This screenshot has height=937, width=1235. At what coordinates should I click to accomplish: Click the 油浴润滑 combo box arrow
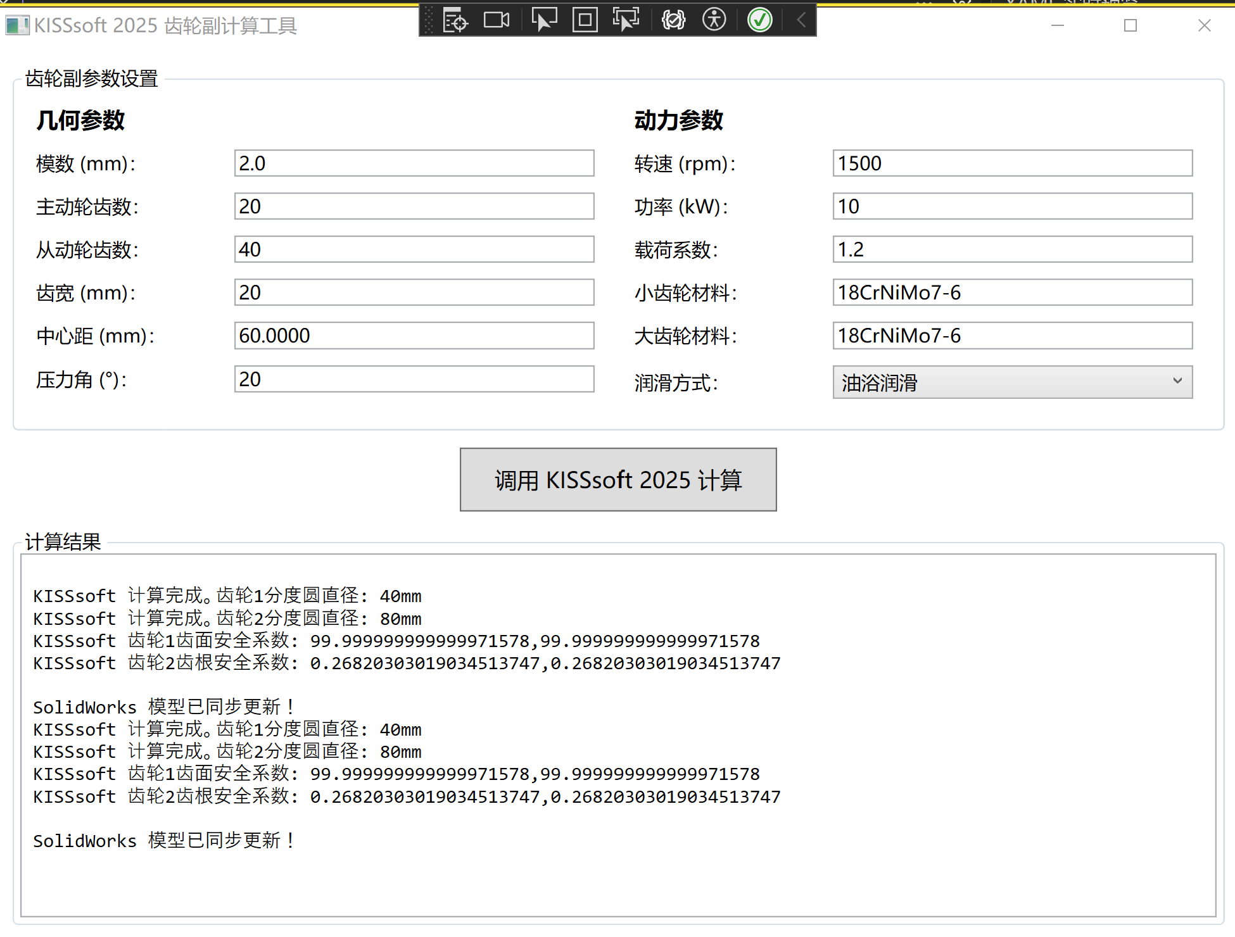coord(1177,381)
